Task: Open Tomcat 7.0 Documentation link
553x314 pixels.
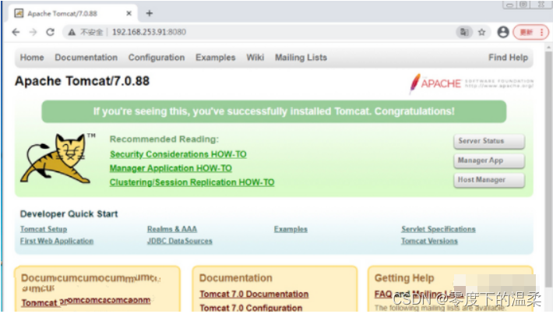Action: point(254,294)
